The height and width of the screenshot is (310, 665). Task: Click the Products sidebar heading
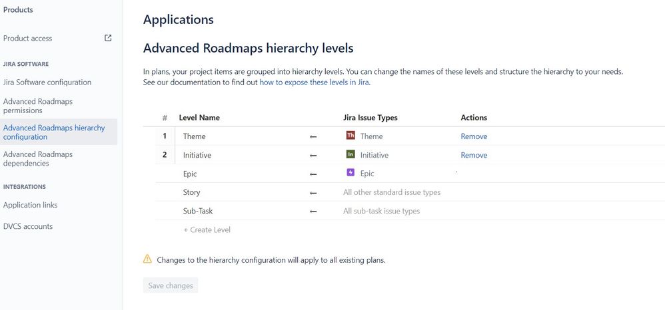pos(18,10)
